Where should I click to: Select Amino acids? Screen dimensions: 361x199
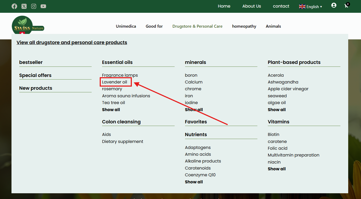point(198,154)
